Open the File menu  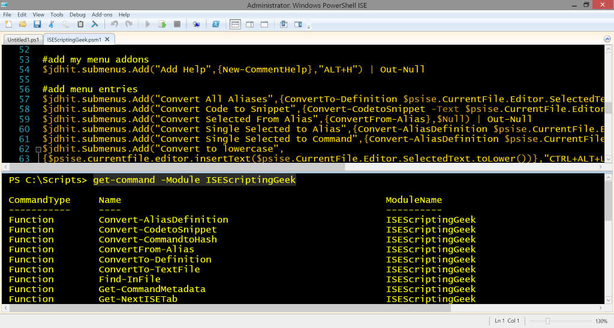point(7,14)
